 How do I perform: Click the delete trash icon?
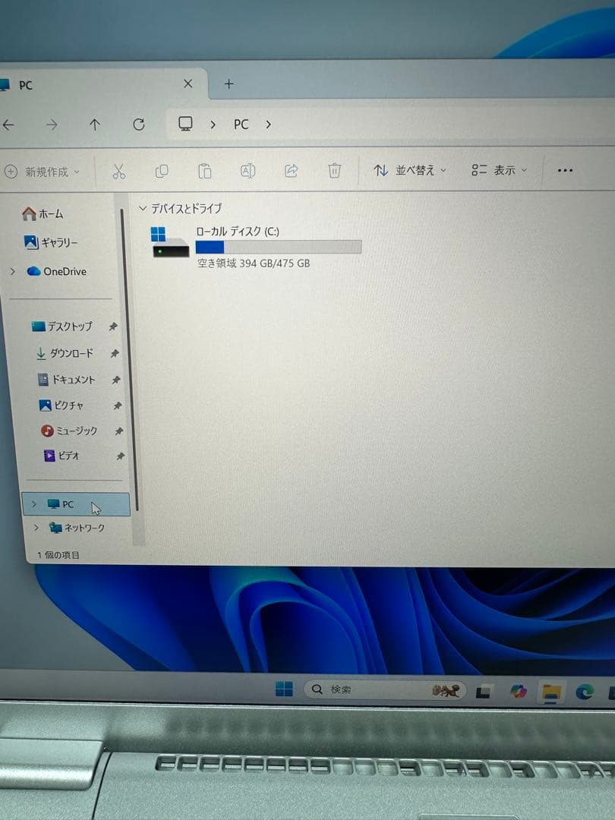tap(334, 170)
